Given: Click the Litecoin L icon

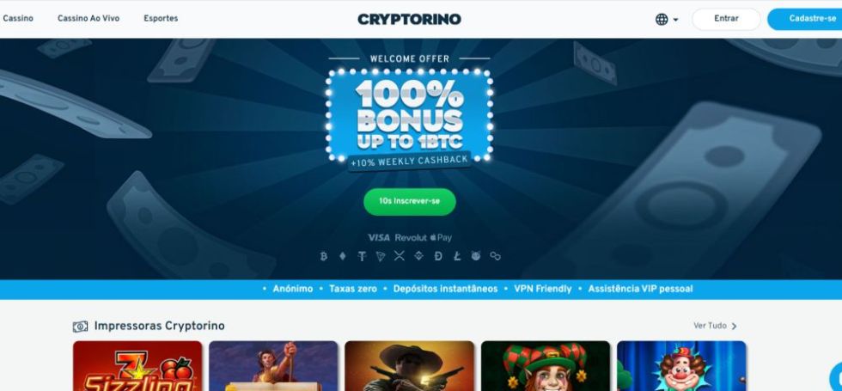Looking at the screenshot, I should [x=457, y=256].
